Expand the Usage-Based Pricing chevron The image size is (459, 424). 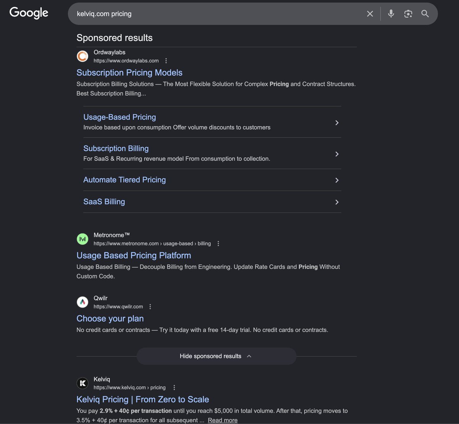[x=337, y=123]
